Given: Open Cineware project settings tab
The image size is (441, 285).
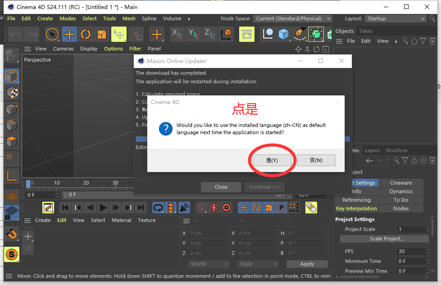Looking at the screenshot, I should tap(401, 183).
